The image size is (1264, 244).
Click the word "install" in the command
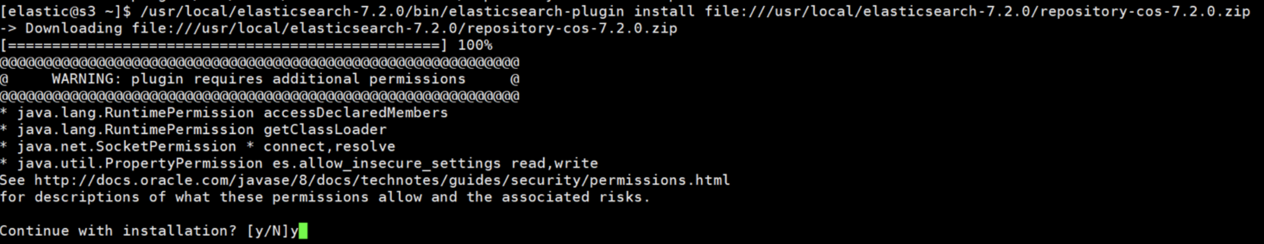(664, 11)
